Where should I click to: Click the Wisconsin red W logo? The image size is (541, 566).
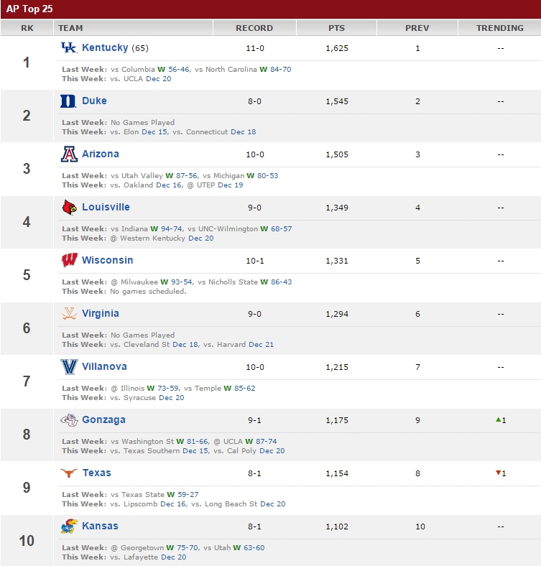[70, 260]
